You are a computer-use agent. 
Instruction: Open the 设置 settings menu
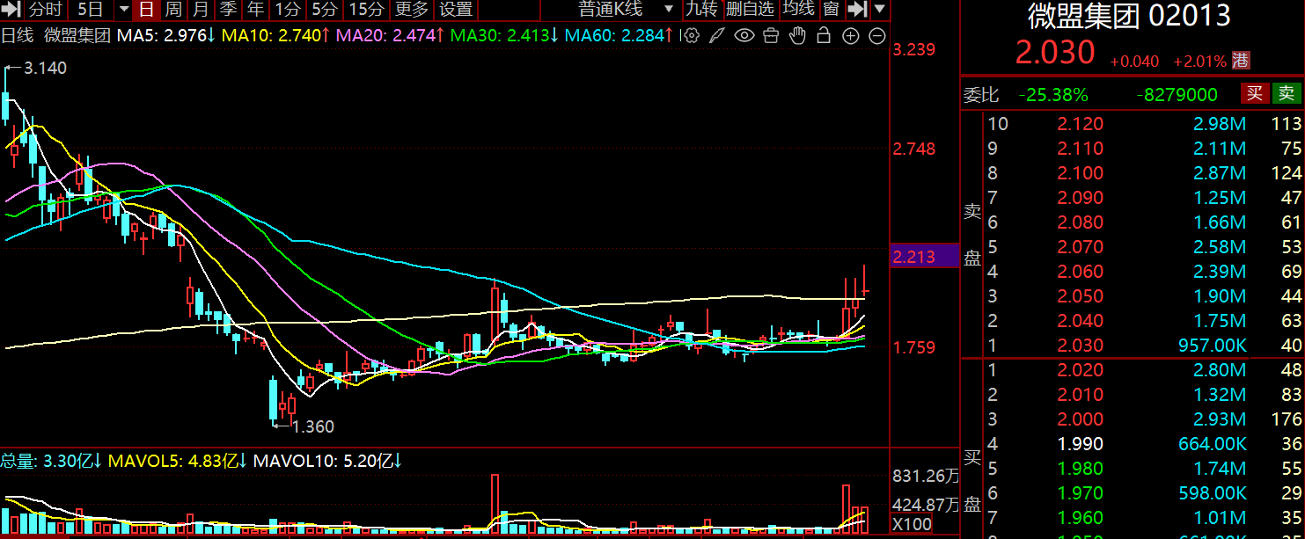pos(456,10)
